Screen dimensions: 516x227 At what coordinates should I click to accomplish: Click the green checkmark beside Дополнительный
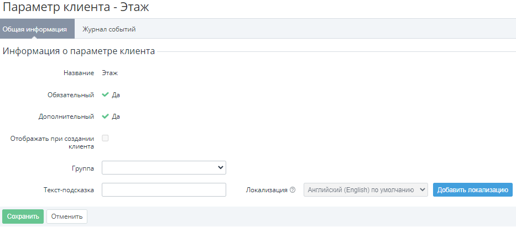click(105, 117)
